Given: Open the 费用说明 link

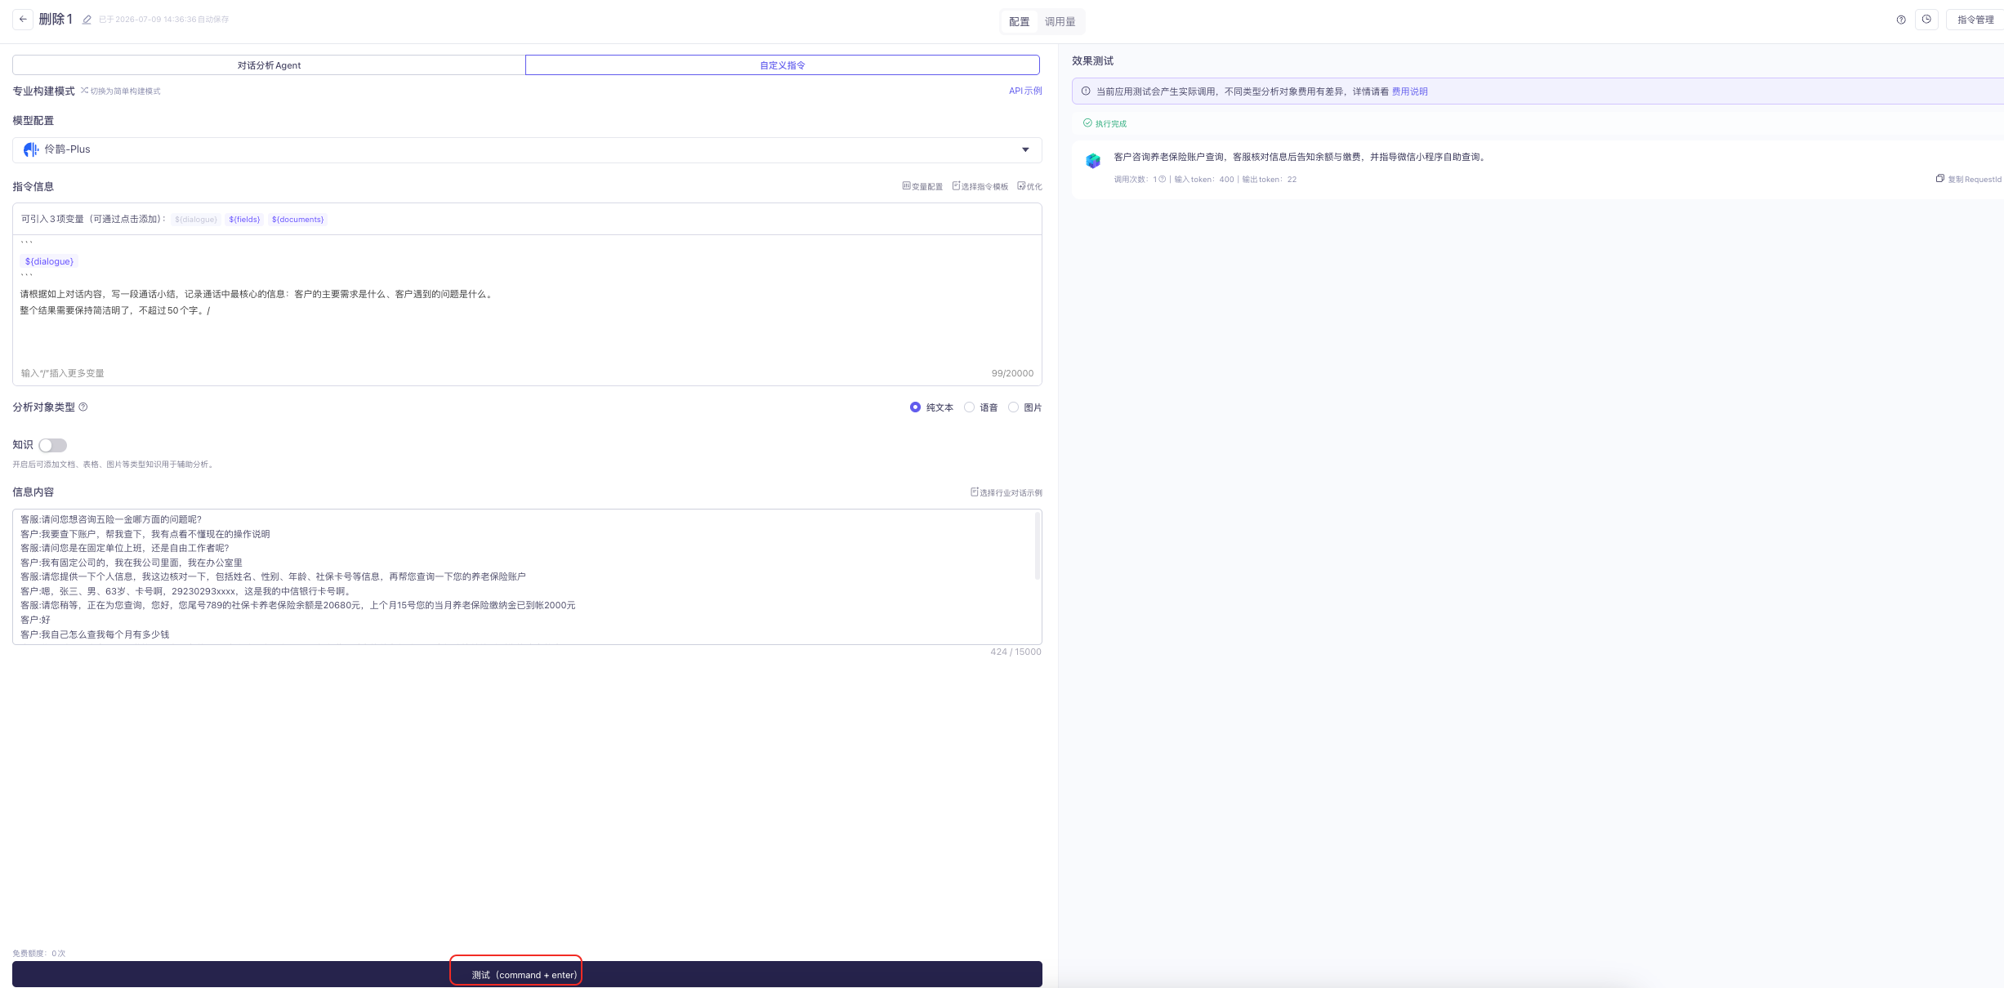Looking at the screenshot, I should point(1409,91).
